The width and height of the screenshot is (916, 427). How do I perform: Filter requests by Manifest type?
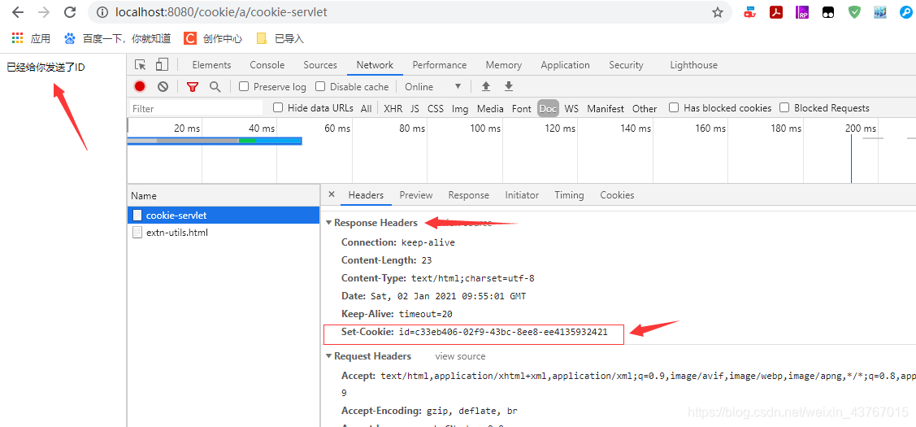606,108
